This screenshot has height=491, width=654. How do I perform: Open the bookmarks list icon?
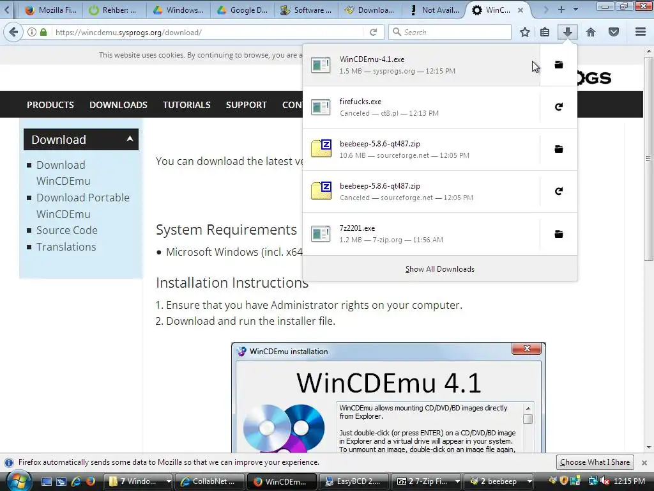coord(545,32)
